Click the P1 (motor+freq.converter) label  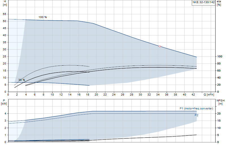(x=196, y=109)
